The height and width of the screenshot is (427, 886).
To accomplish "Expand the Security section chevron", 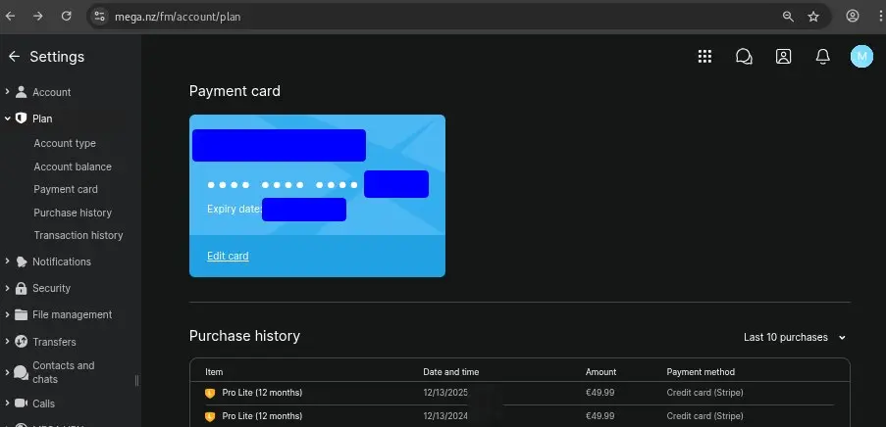I will pos(7,288).
